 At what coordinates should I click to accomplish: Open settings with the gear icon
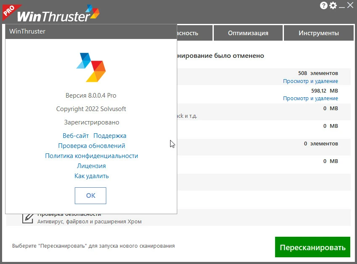click(333, 5)
